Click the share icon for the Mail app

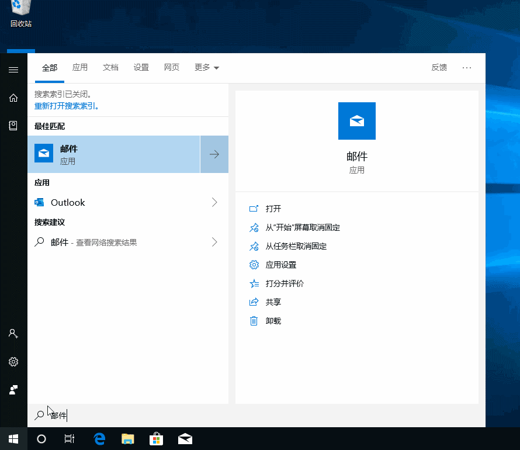[x=254, y=302]
